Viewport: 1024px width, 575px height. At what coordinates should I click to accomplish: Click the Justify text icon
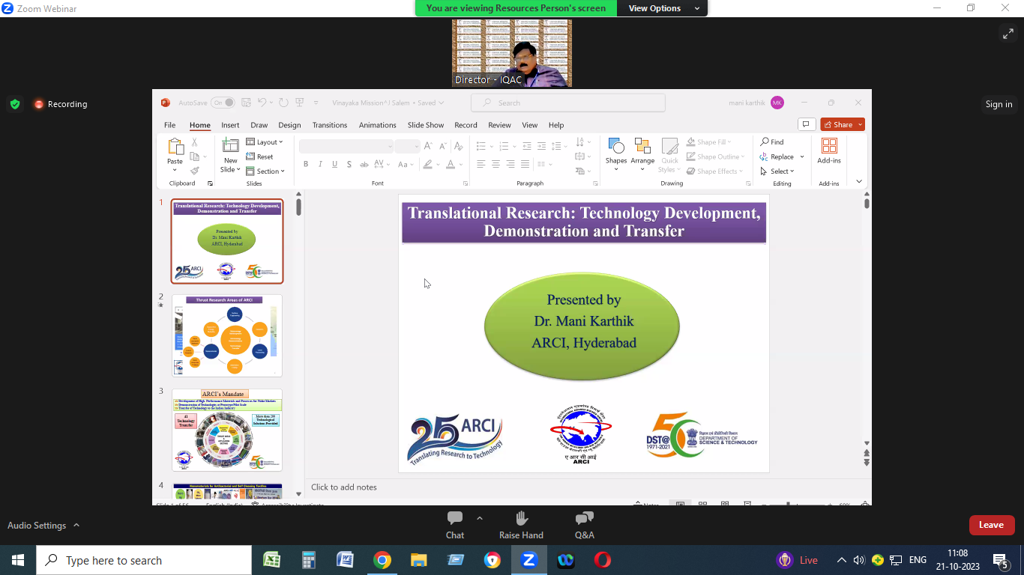525,164
